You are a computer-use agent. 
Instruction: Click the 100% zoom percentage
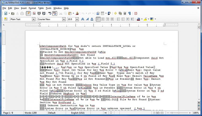tap(196, 113)
